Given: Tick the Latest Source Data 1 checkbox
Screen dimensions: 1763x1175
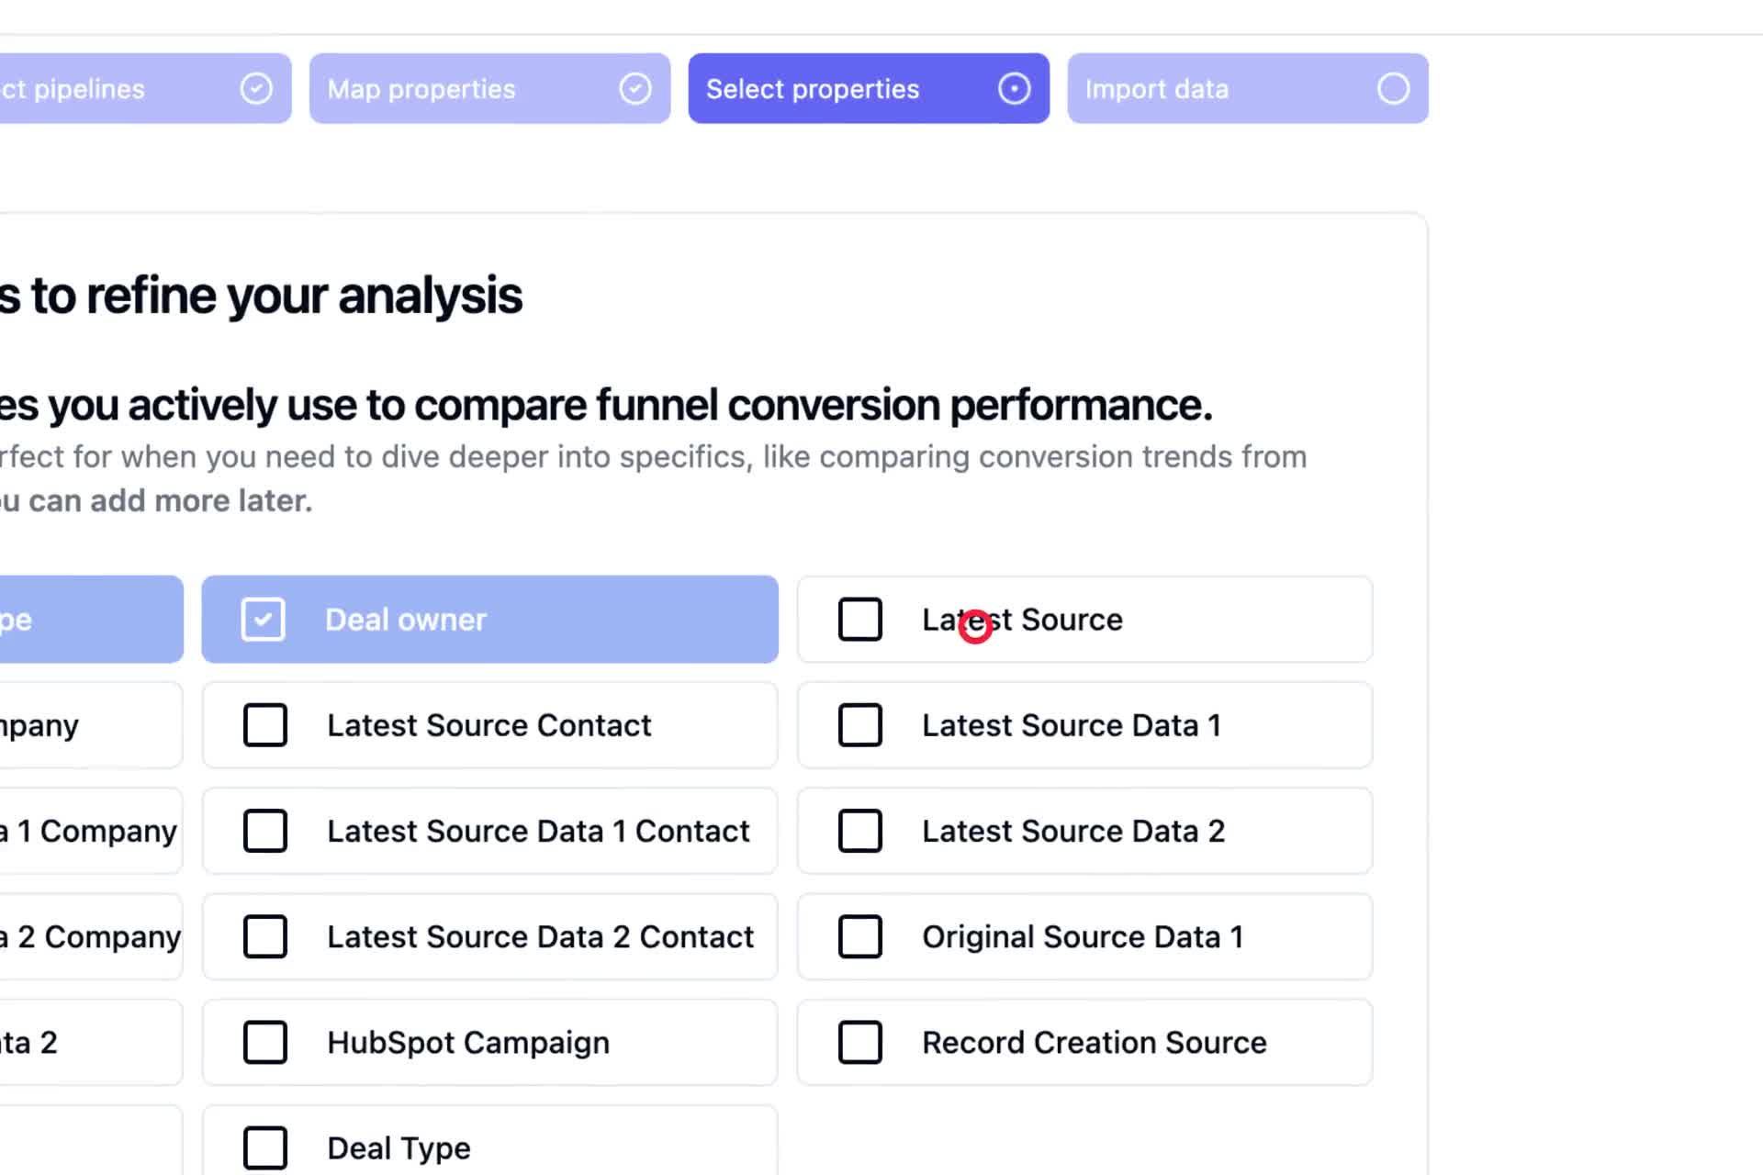Looking at the screenshot, I should click(860, 725).
